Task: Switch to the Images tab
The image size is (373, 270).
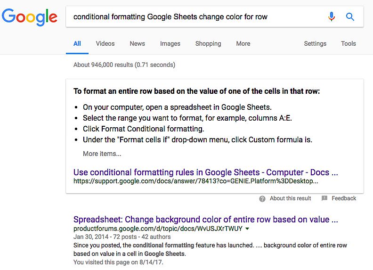Action: click(x=170, y=43)
